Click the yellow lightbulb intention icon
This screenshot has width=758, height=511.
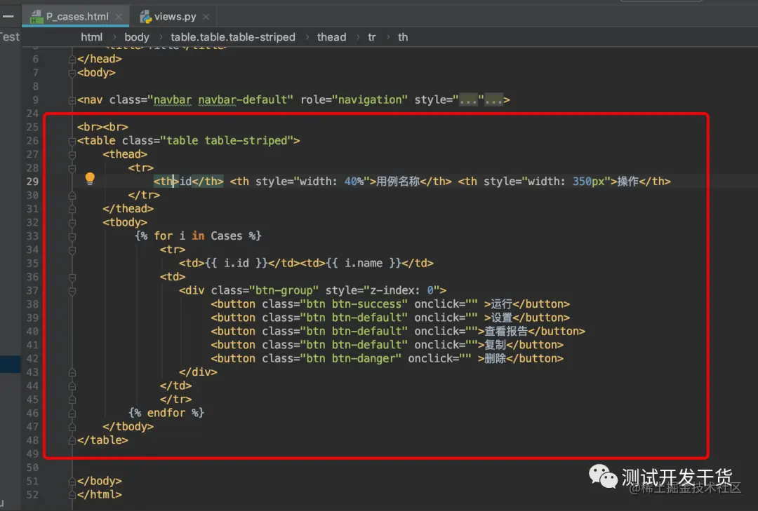coord(90,179)
